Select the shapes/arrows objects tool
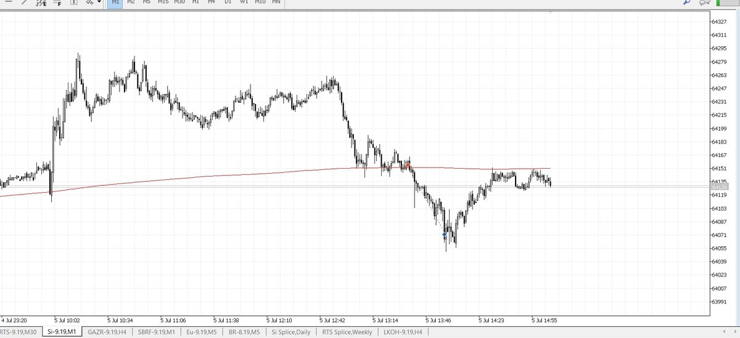Image resolution: width=740 pixels, height=338 pixels. point(89,2)
